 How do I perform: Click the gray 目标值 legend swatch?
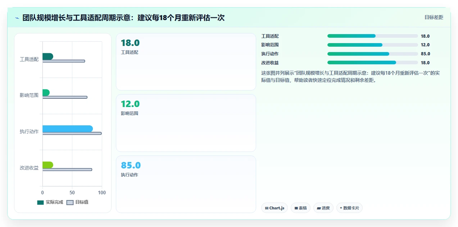70,202
